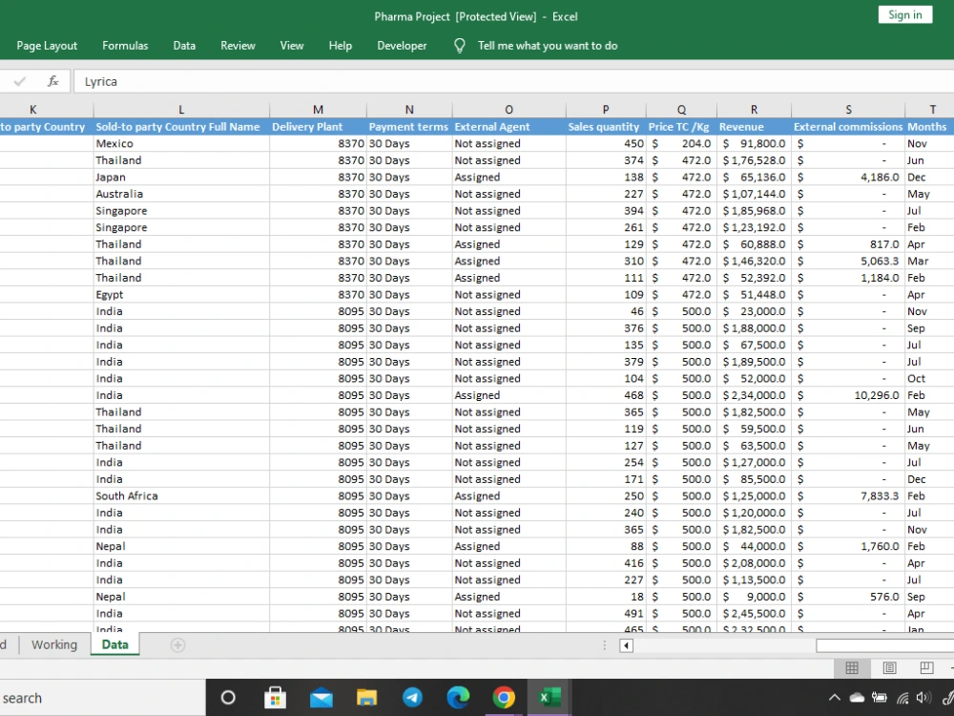Image resolution: width=954 pixels, height=716 pixels.
Task: Click Tell me what you want to do
Action: [548, 46]
